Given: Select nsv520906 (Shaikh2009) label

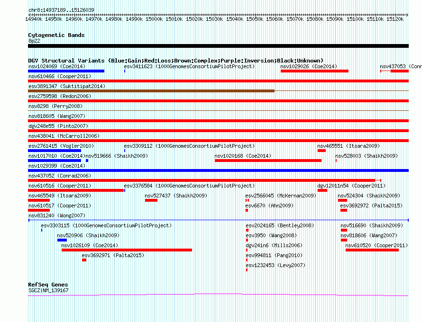Looking at the screenshot, I should pyautogui.click(x=88, y=235).
